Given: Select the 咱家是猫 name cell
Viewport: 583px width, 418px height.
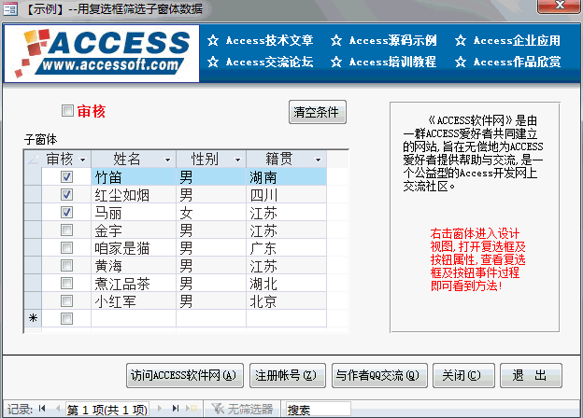Looking at the screenshot, I should (134, 247).
